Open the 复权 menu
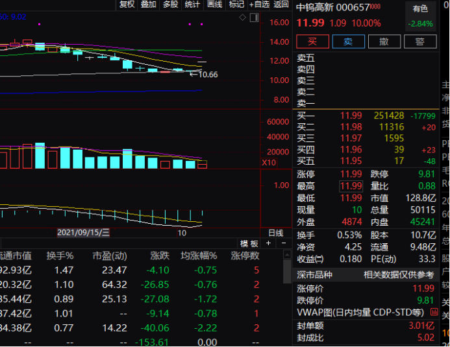Image resolution: width=450 pixels, height=347 pixels. 127,5
